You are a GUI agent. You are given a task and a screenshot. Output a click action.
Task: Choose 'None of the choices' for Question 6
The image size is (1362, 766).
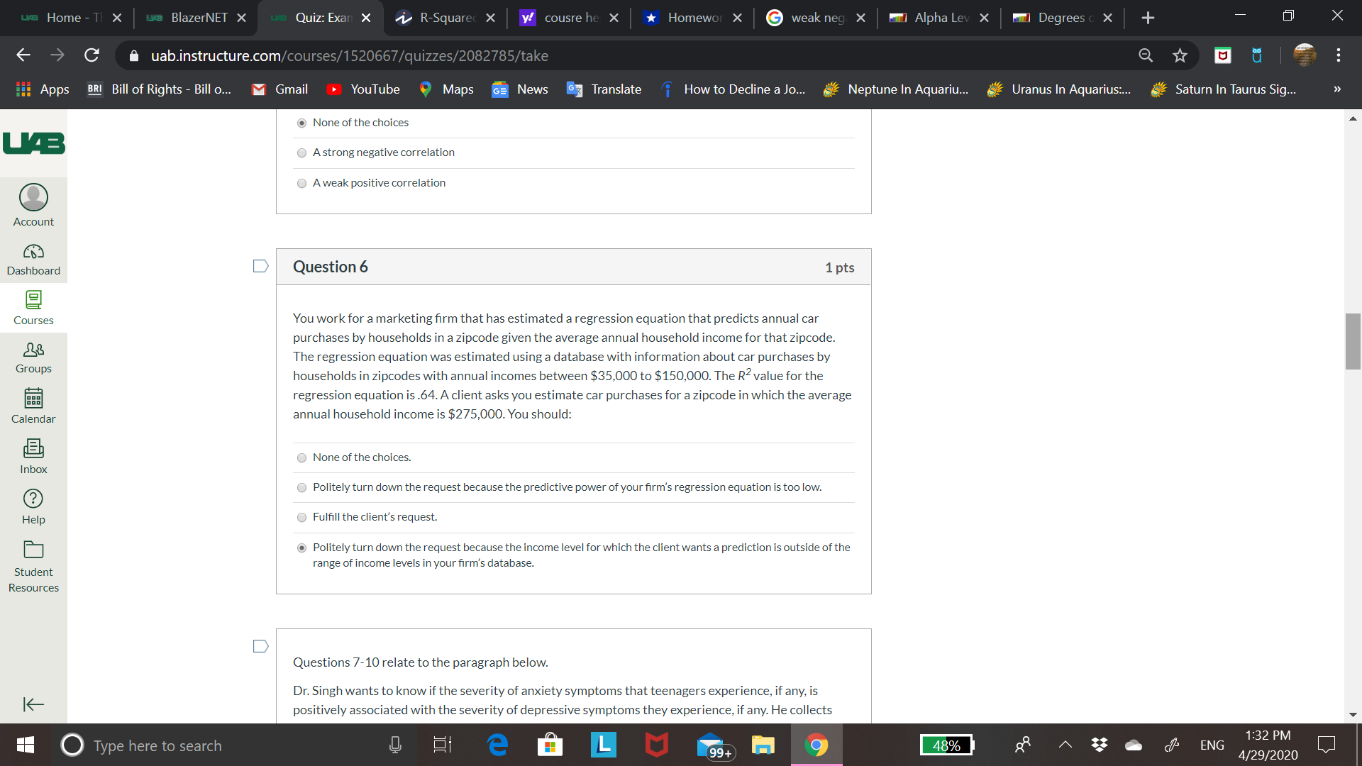[301, 457]
